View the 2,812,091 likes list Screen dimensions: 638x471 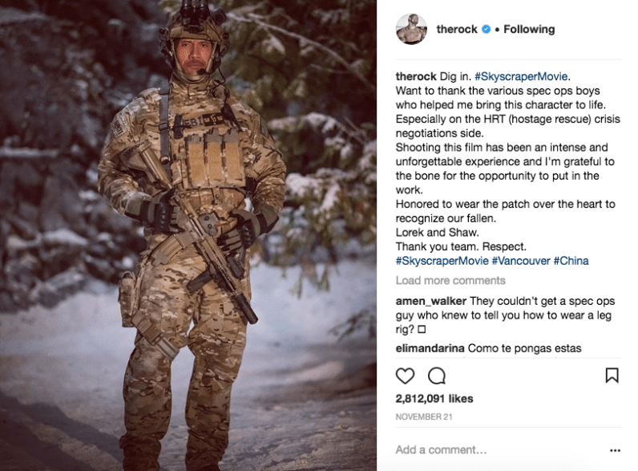point(434,399)
